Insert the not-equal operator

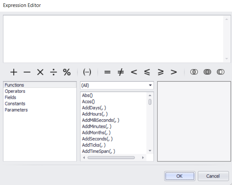point(121,72)
